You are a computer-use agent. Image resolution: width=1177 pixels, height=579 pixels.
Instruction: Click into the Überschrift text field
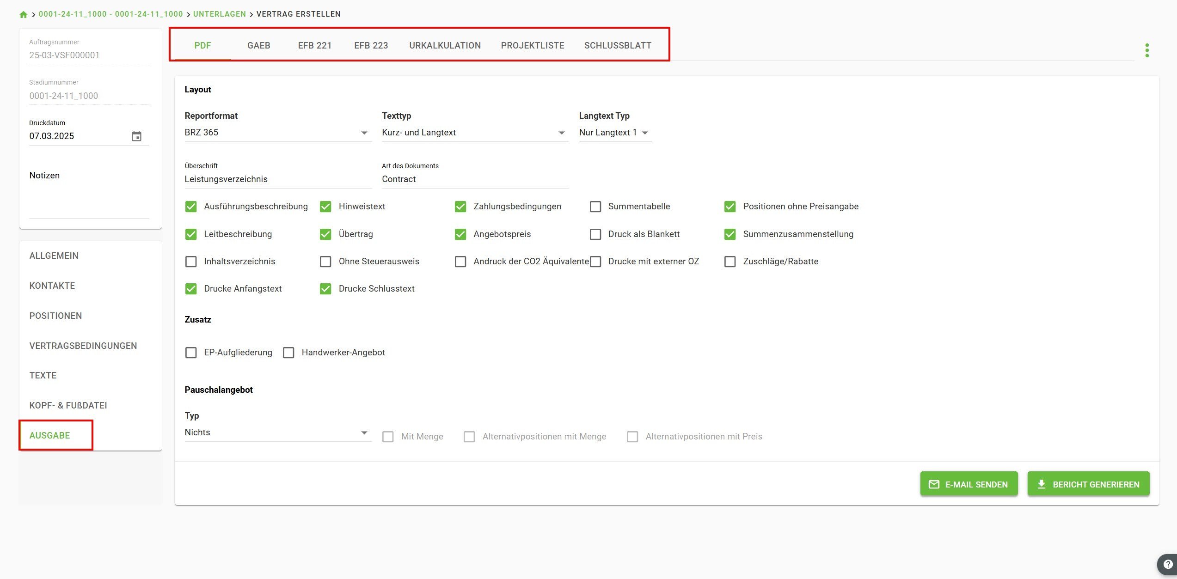(x=277, y=179)
